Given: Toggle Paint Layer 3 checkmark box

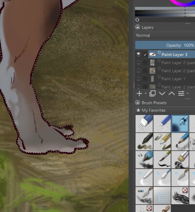Looking at the screenshot, I should pos(145,55).
